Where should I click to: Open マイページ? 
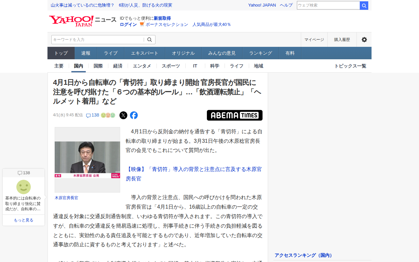314,40
